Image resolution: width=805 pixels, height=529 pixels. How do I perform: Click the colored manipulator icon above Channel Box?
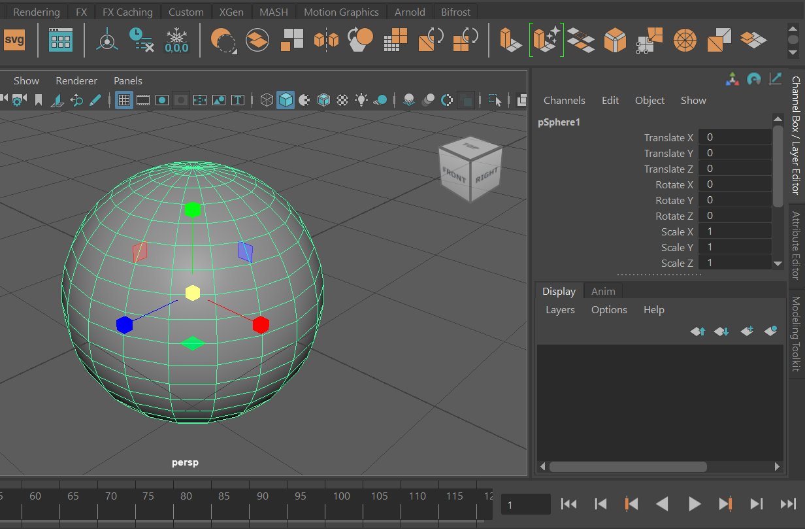tap(732, 79)
